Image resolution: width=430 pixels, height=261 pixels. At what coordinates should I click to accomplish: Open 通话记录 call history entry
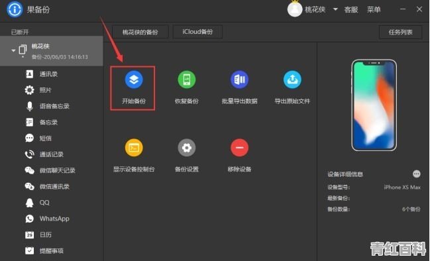52,154
